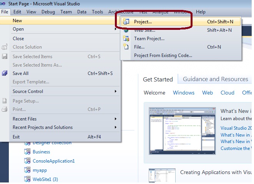
Task: Click the New File icon
Action: [x=126, y=47]
